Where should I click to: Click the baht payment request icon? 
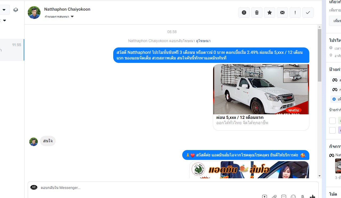point(303,197)
